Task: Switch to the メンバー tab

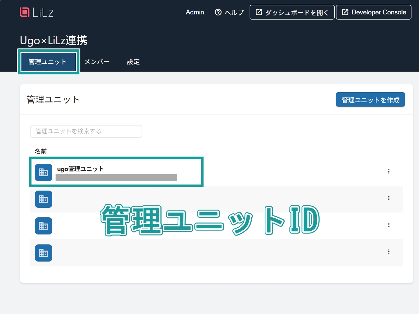Action: (97, 62)
